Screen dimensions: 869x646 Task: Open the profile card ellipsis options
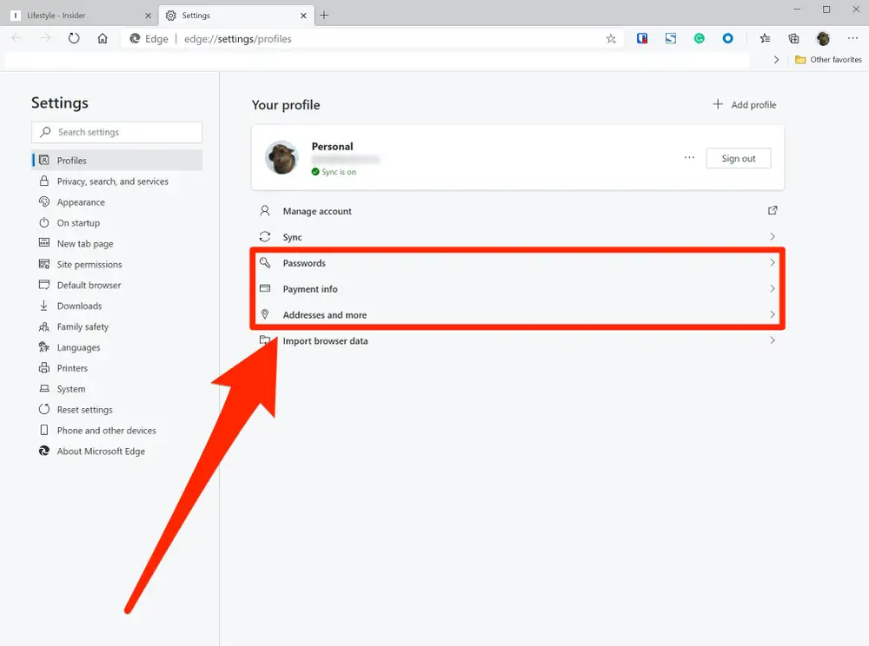pos(689,158)
